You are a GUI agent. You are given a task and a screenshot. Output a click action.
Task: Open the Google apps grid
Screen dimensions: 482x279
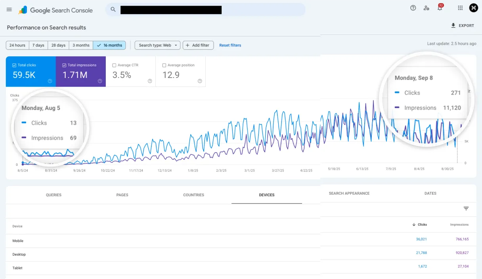pos(460,8)
